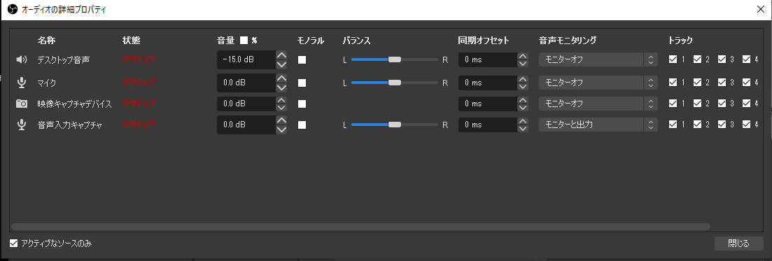Decrease sync offset for マイク
This screenshot has height=261, width=772.
523,87
